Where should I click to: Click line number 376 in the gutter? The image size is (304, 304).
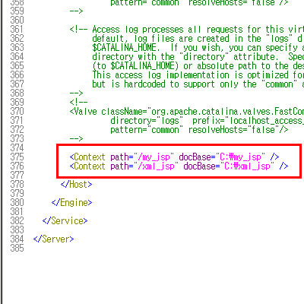tap(17, 166)
